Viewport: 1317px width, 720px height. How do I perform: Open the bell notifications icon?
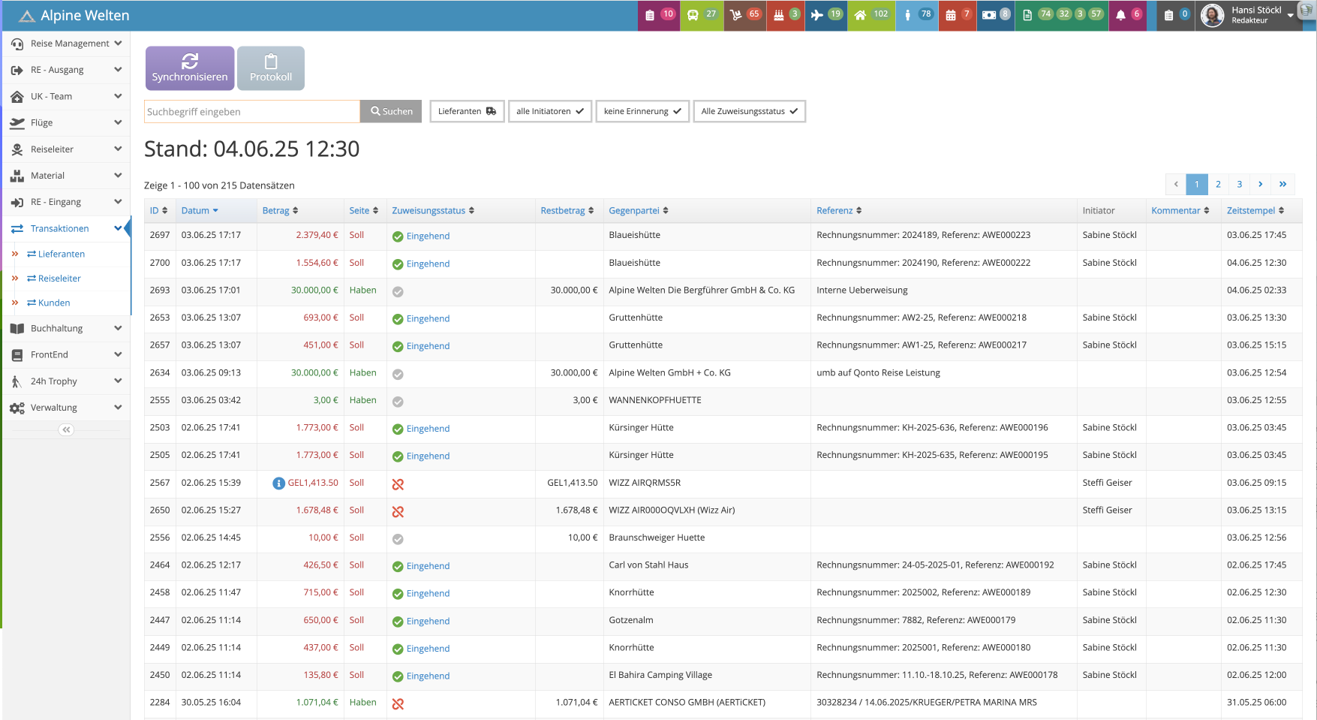click(1120, 15)
